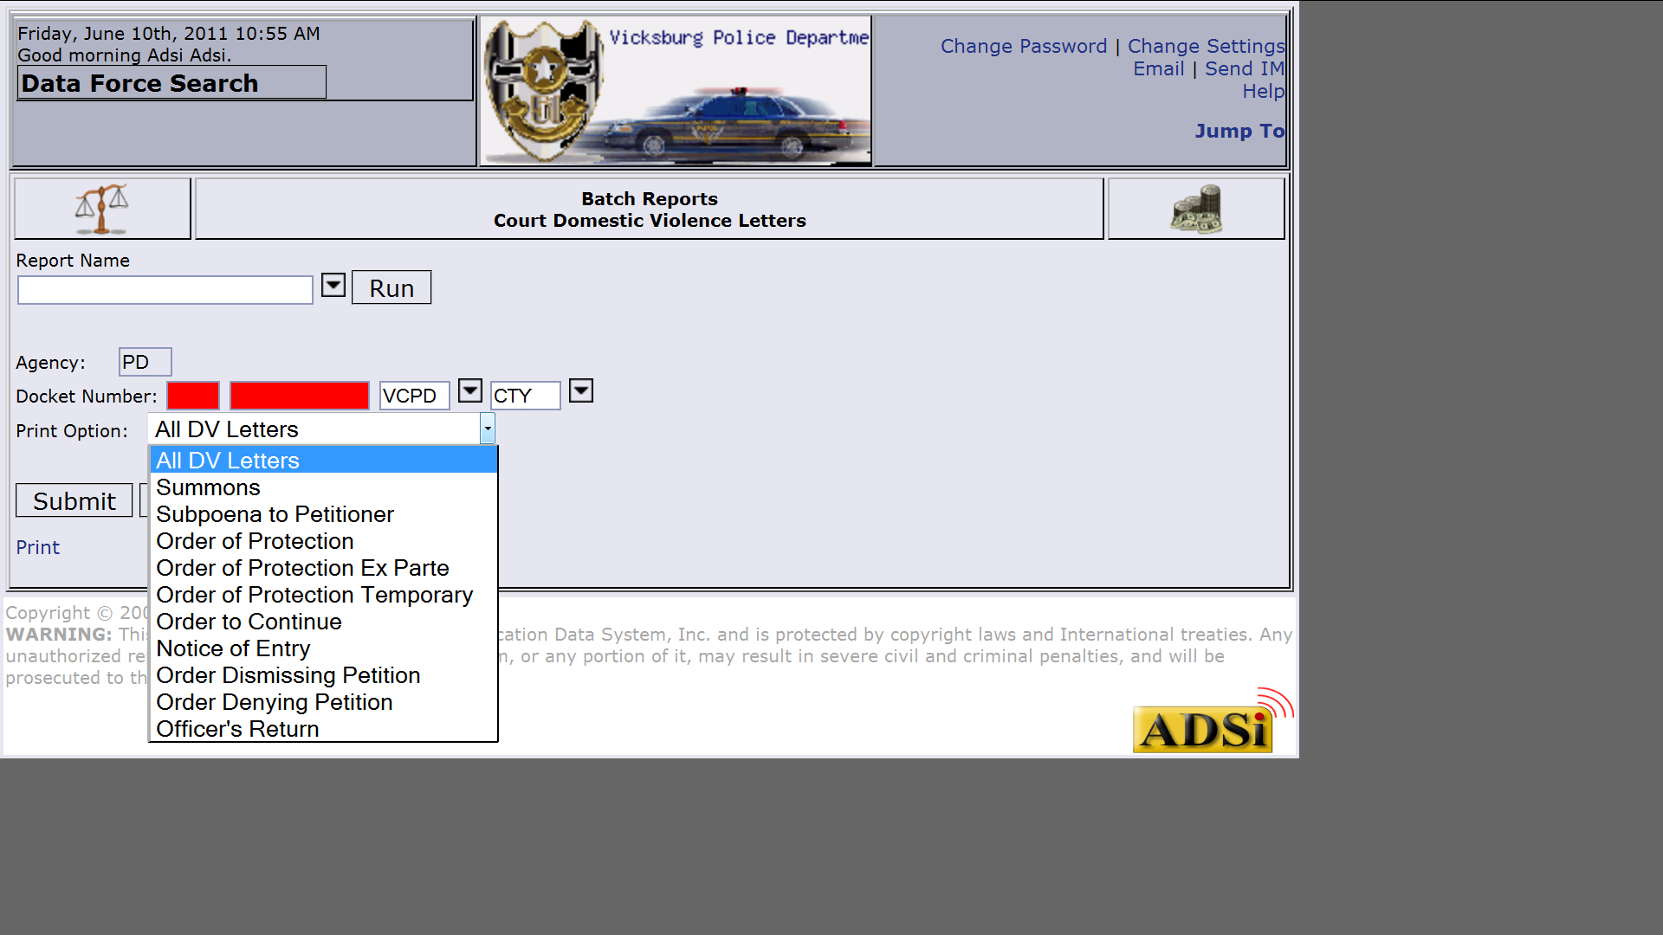Pick Officer's Return option
Screen dimensions: 1663x935
click(x=237, y=729)
